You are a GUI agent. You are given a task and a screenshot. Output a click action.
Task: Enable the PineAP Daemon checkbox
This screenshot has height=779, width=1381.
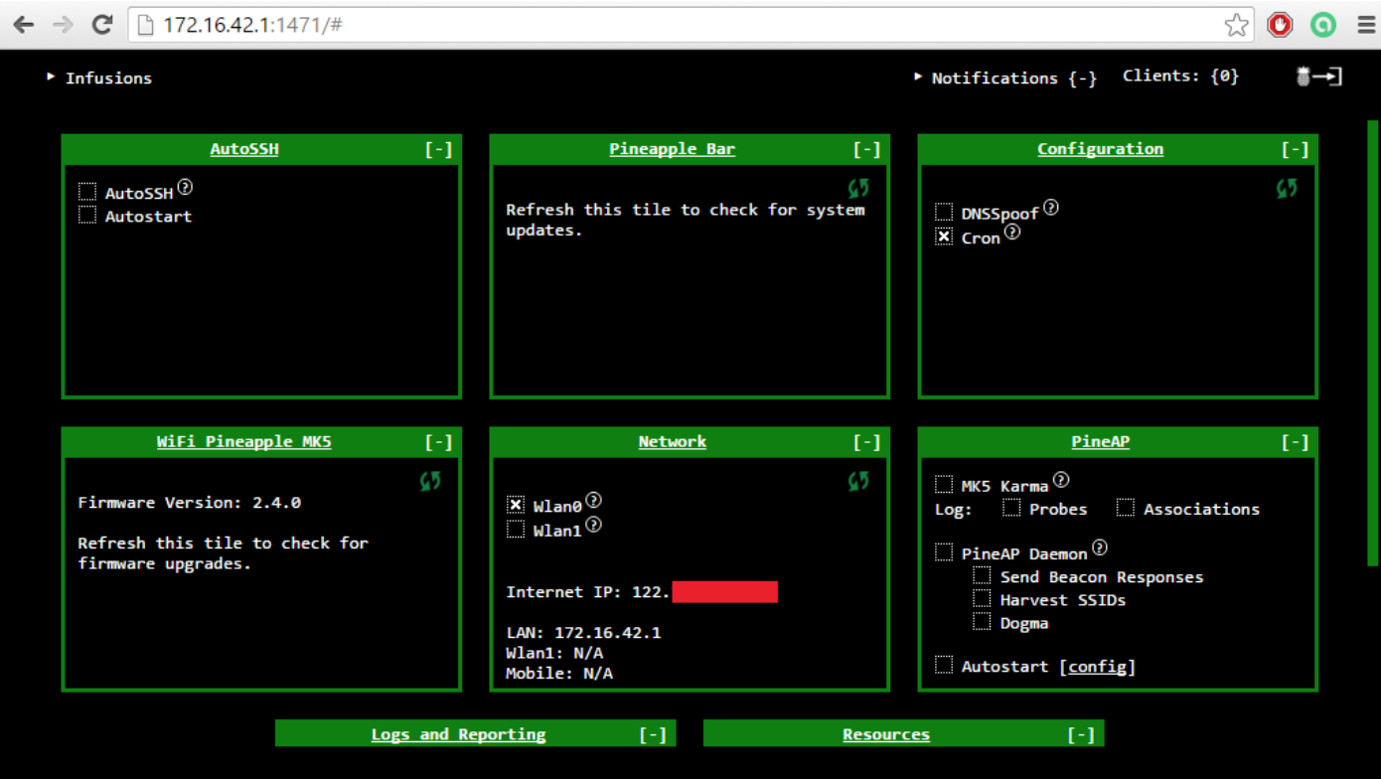(944, 551)
